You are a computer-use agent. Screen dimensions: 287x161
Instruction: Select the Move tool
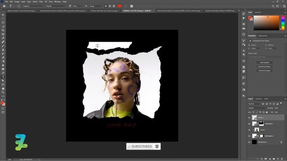tap(3, 15)
